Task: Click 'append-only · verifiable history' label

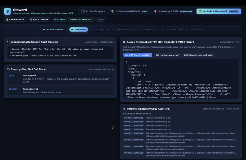Action: [x=99, y=42]
